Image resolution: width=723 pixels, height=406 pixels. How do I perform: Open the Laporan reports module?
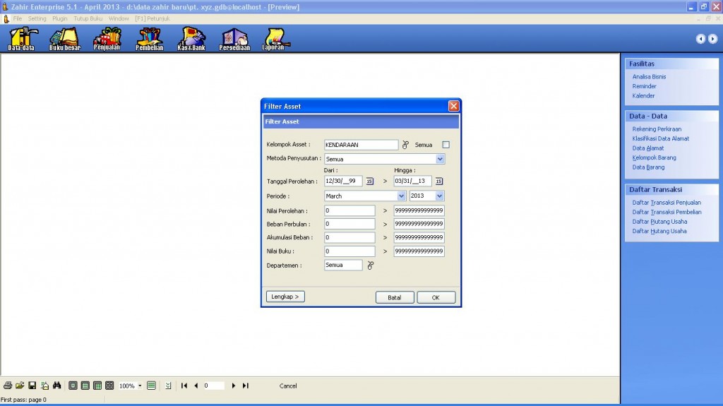tap(273, 38)
